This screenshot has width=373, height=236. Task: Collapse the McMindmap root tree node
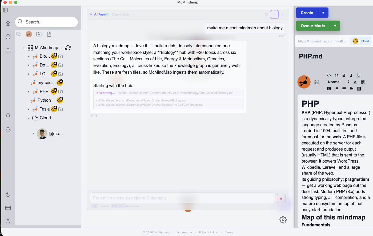(24, 48)
